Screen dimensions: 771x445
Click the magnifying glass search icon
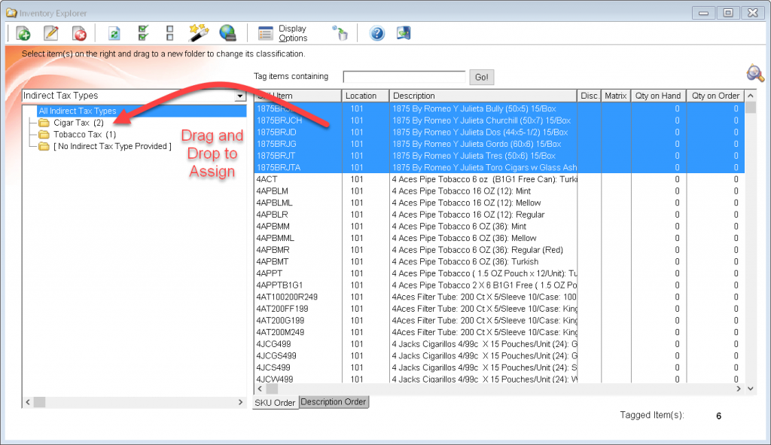tap(755, 73)
